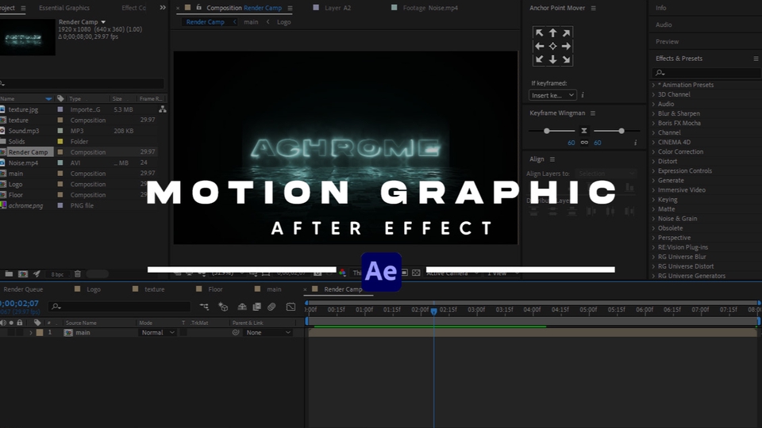Delete selected project item with trash icon
The image size is (762, 428).
77,273
